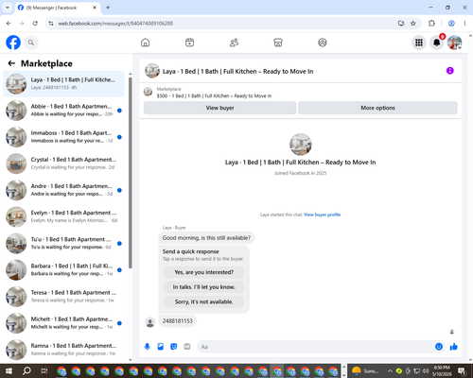Open Facebook search magnifier
473x378 pixels.
pos(31,43)
